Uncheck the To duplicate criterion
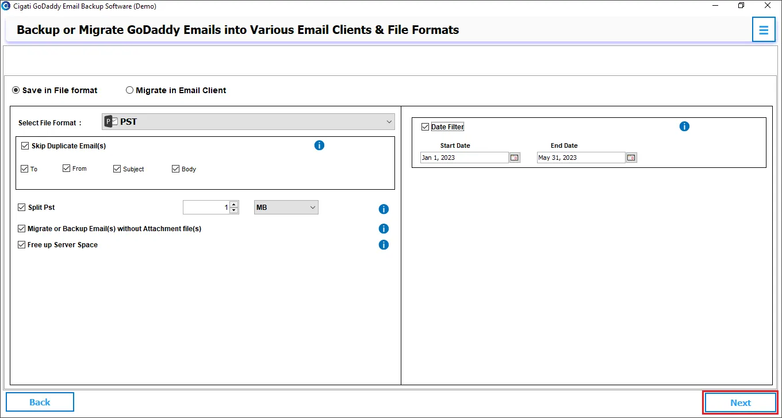The height and width of the screenshot is (418, 782). [x=24, y=169]
